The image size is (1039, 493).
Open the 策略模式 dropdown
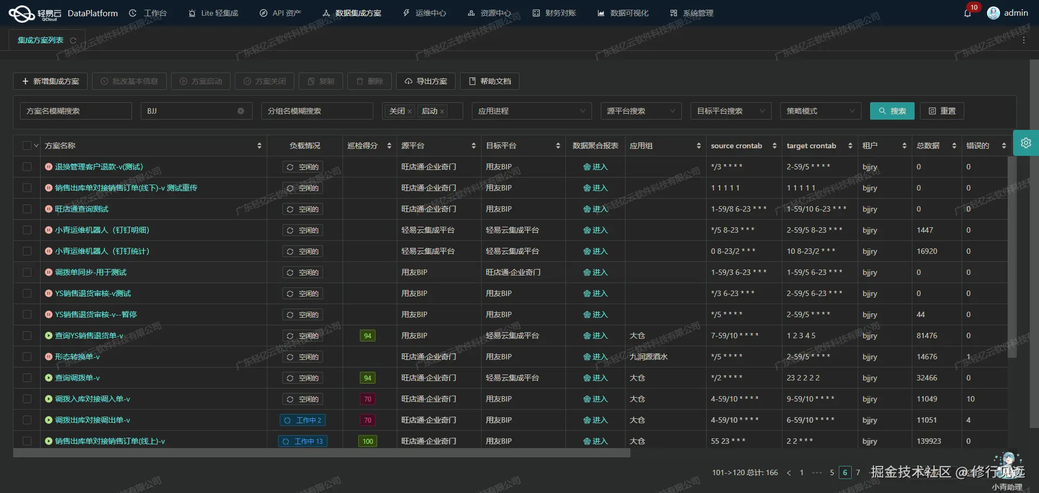[820, 111]
